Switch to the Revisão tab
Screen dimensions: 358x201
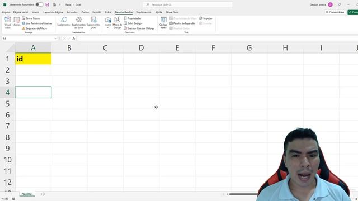(97, 12)
